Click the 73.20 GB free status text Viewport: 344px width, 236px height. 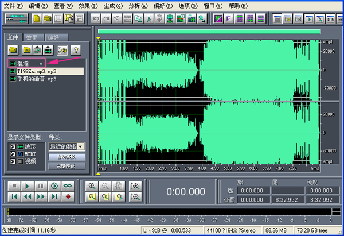pyautogui.click(x=312, y=230)
